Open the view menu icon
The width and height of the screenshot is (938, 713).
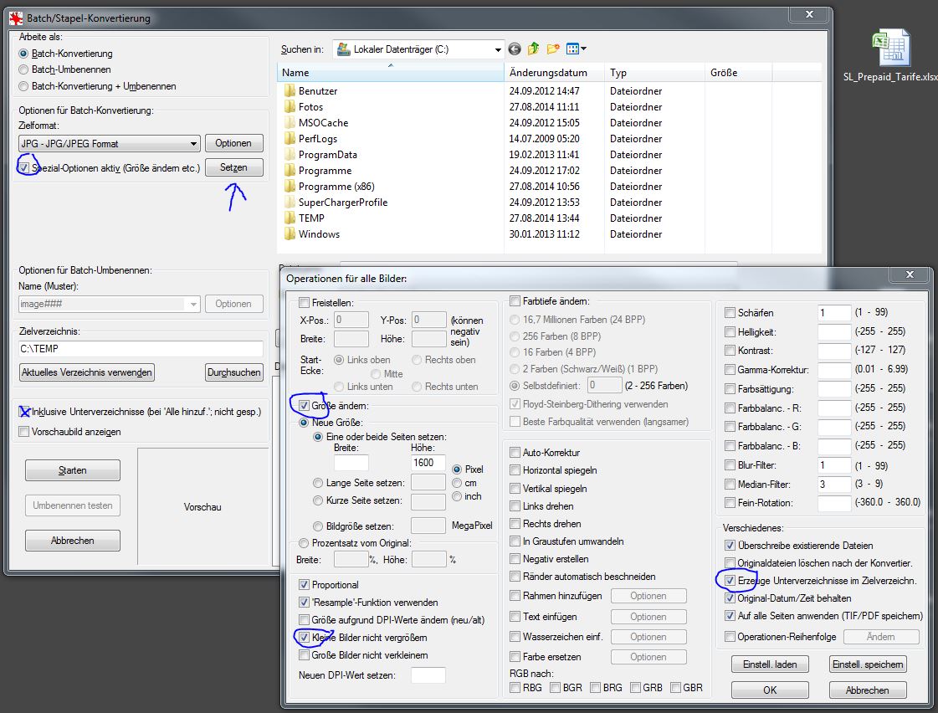(576, 49)
